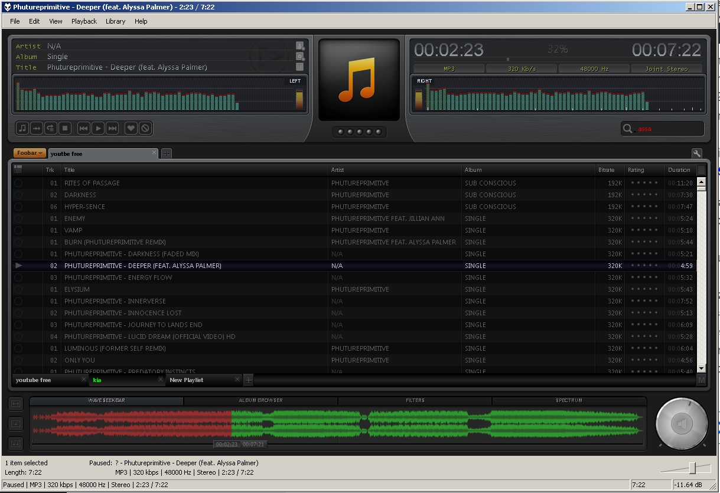
Task: Open the View menu
Action: 56,21
